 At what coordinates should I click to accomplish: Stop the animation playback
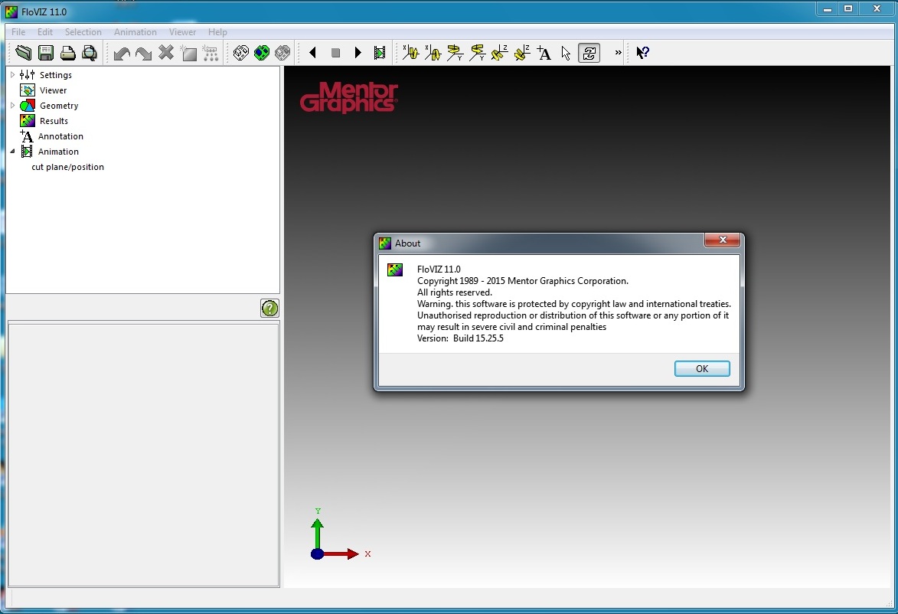tap(335, 53)
